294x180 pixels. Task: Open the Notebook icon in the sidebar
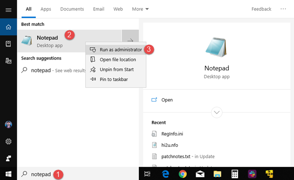click(9, 44)
